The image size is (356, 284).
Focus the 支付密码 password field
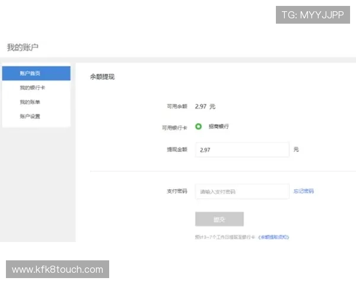click(x=242, y=192)
